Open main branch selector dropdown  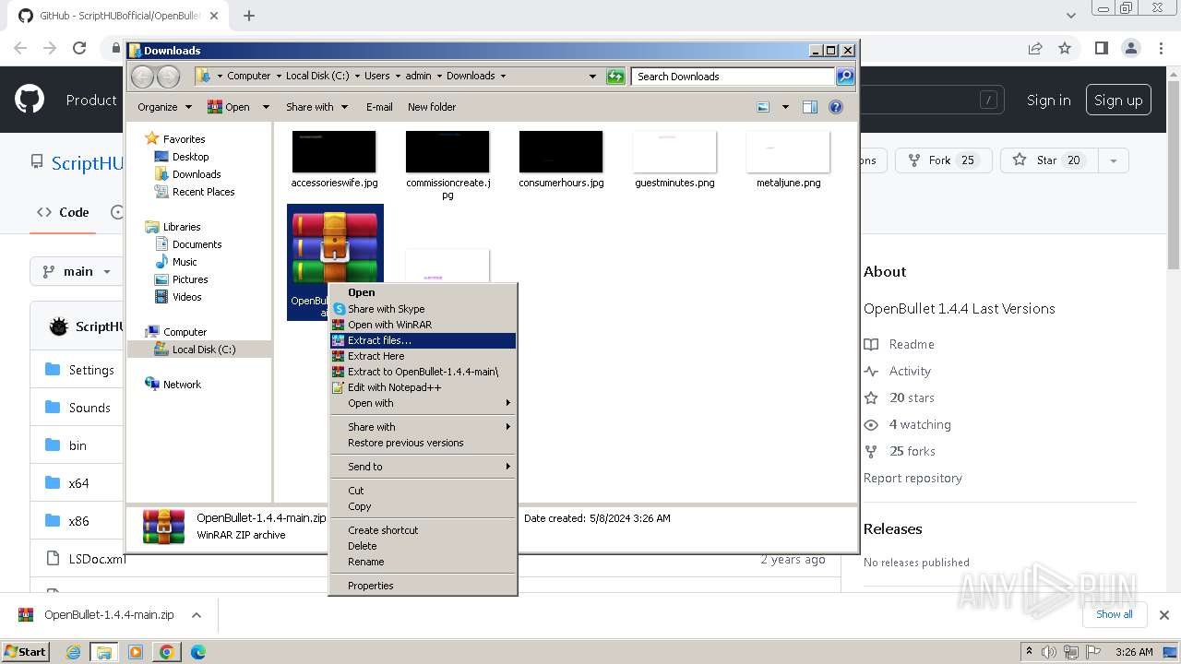click(x=78, y=271)
